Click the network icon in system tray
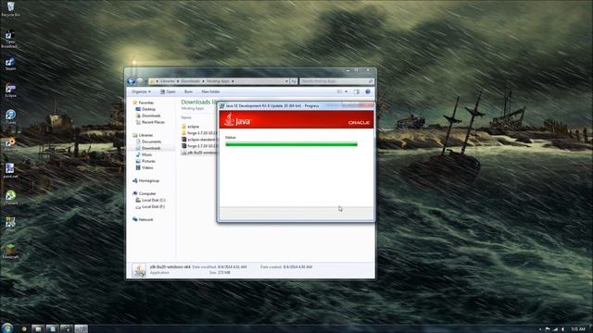Viewport: 593px width, 333px height. coord(555,329)
